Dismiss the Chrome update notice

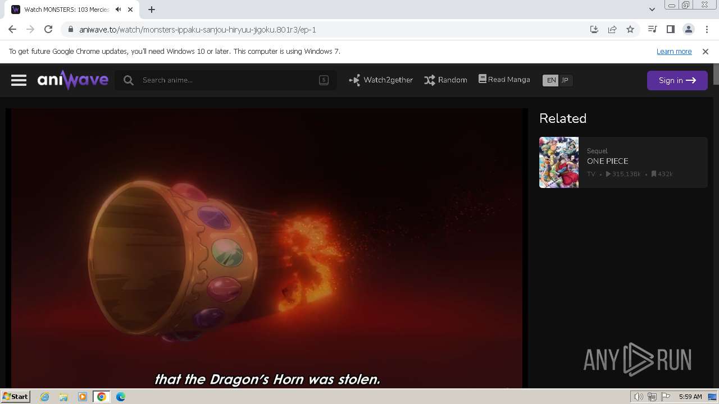click(x=706, y=51)
